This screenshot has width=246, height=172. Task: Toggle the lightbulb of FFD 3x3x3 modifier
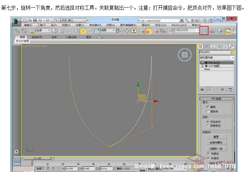203,63
